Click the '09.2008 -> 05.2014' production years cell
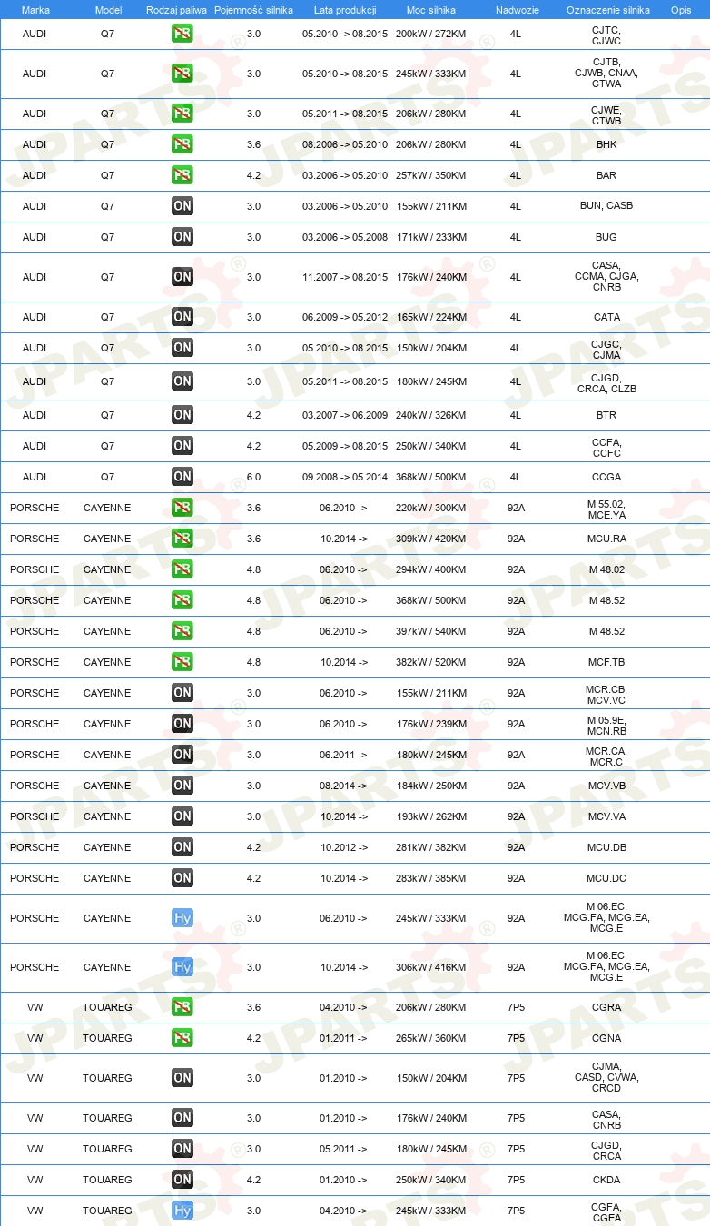This screenshot has height=1226, width=710. [345, 477]
